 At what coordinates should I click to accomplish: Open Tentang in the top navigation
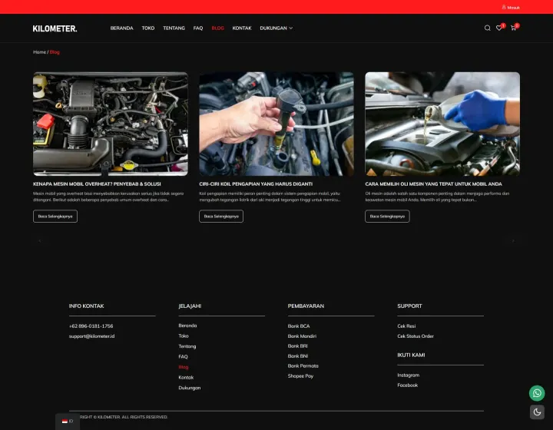[174, 28]
